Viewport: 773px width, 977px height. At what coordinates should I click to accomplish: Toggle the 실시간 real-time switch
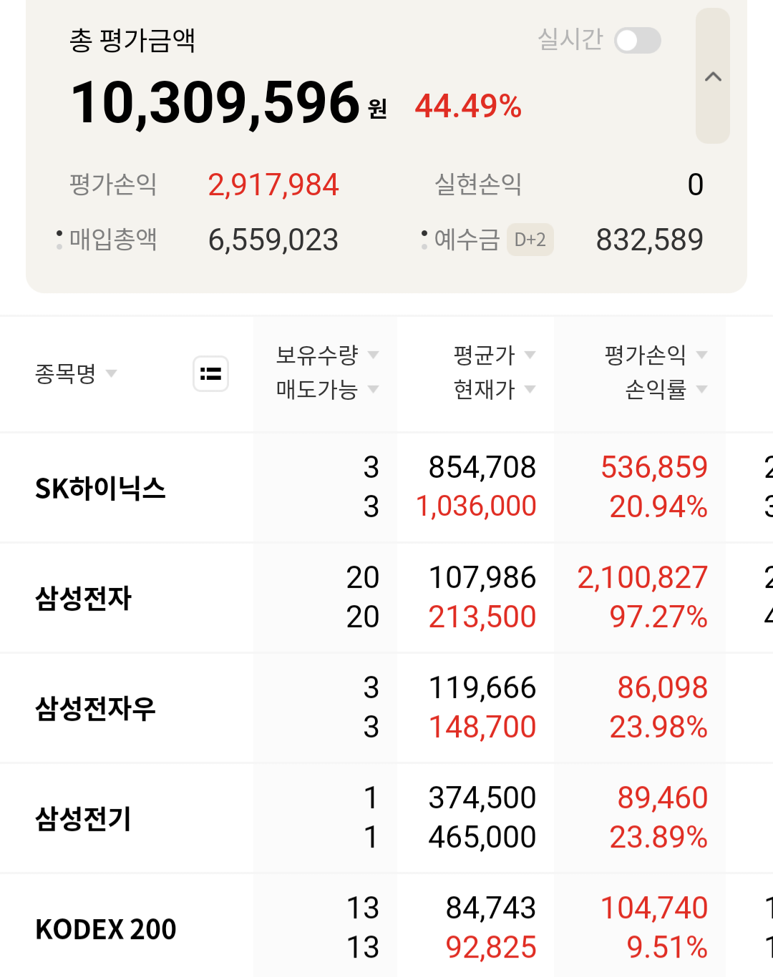pyautogui.click(x=638, y=41)
